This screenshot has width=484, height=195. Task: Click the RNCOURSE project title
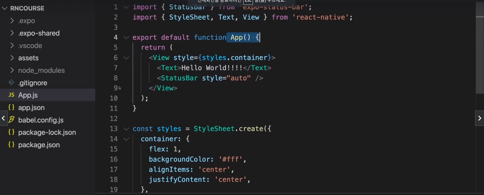pyautogui.click(x=27, y=8)
